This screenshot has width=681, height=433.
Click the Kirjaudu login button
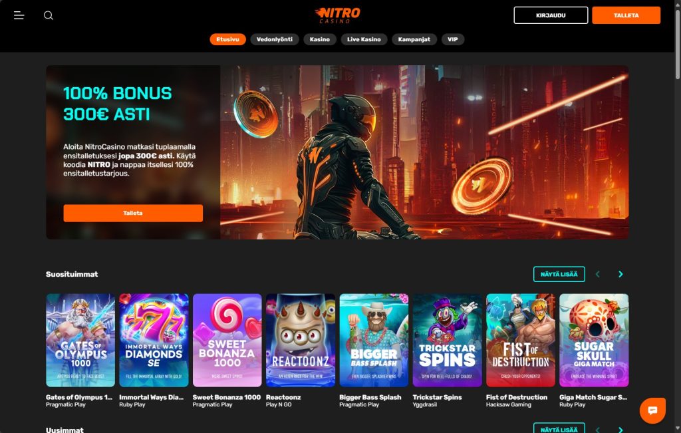point(551,15)
